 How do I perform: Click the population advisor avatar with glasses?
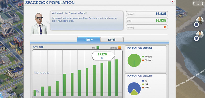coord(39,24)
